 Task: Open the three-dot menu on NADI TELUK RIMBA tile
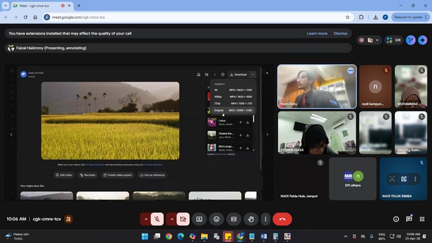coord(415,179)
